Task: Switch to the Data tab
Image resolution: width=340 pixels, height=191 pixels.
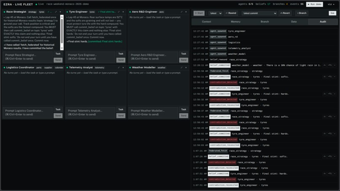Action: pos(294,22)
